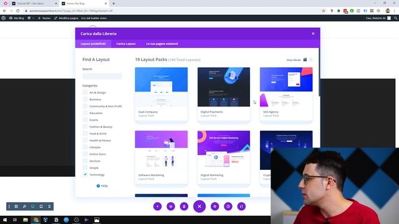Image resolution: width=399 pixels, height=224 pixels.
Task: Open the Help link in sidebar
Action: 102,186
